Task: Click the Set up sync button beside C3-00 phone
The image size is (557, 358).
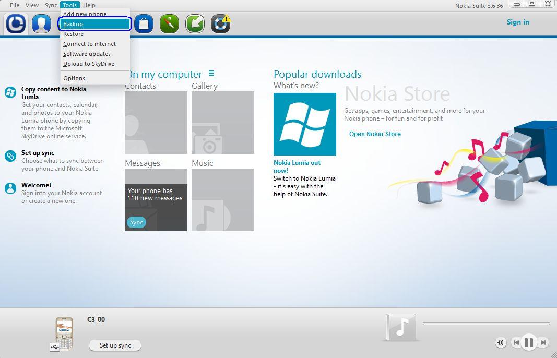Action: [x=115, y=345]
